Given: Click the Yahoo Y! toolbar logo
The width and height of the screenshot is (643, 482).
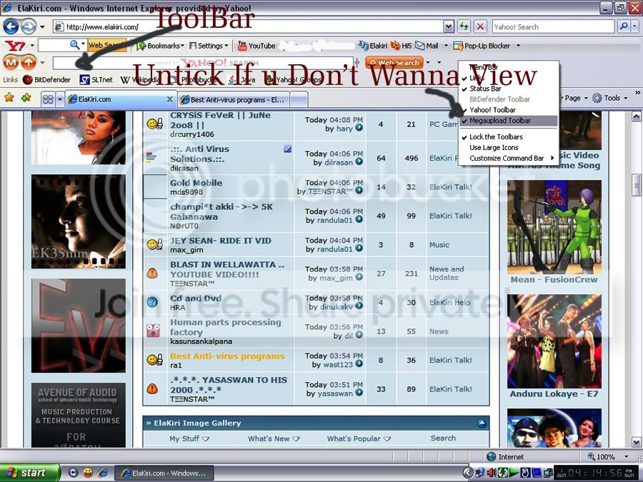Looking at the screenshot, I should pos(15,46).
